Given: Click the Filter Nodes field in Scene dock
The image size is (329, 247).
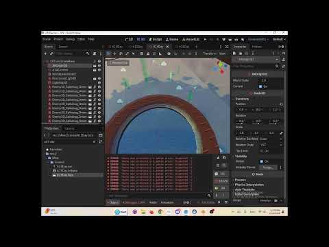Looking at the screenshot, I should (x=72, y=54).
